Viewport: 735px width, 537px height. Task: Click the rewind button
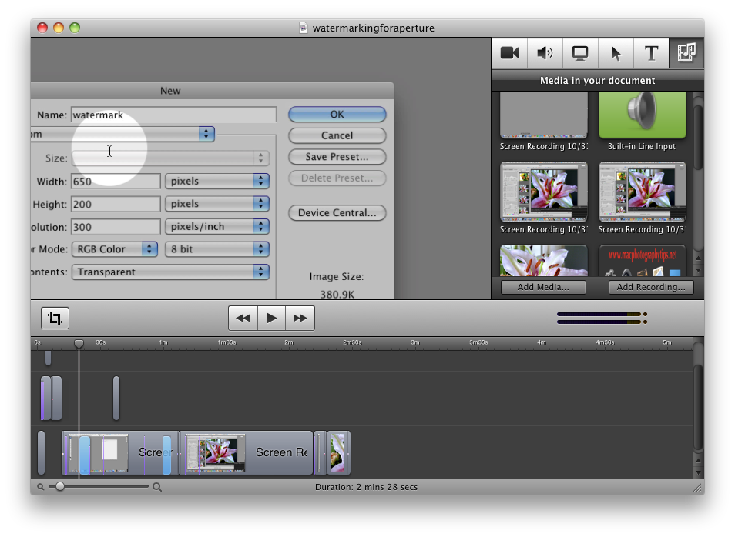click(x=243, y=318)
